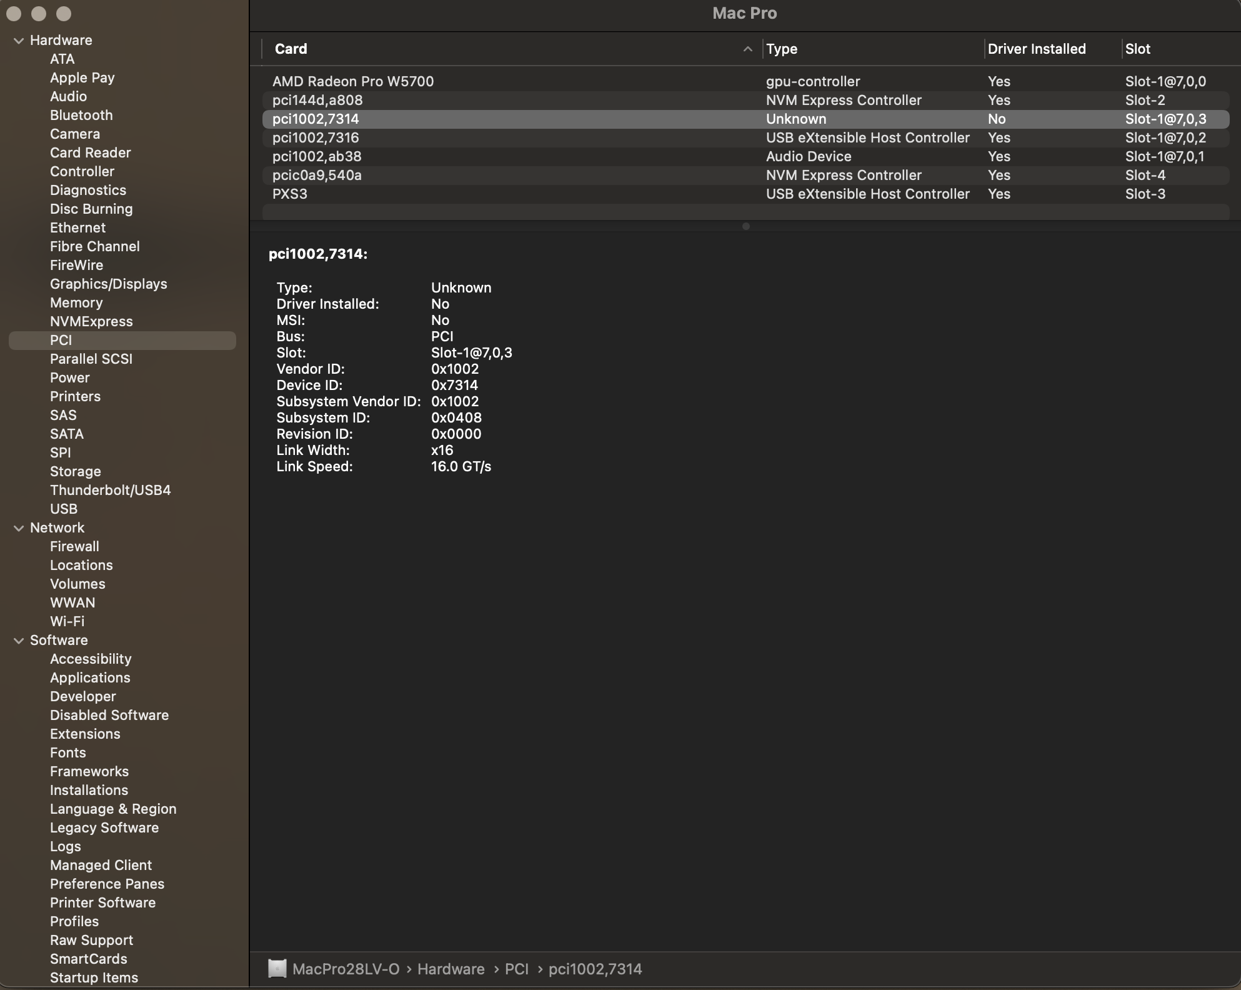Click PCI breadcrumb in the path bar
This screenshot has width=1241, height=990.
tap(516, 969)
